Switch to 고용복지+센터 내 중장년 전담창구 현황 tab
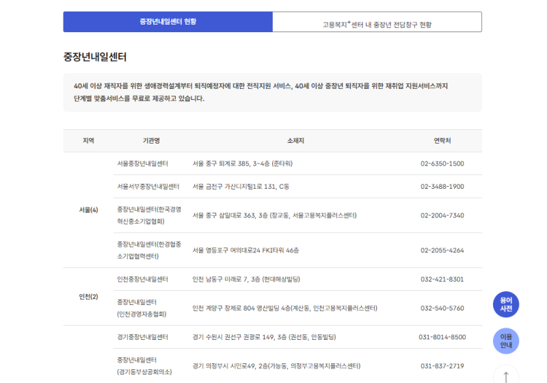Screen dimensions: 547x383 pos(377,22)
